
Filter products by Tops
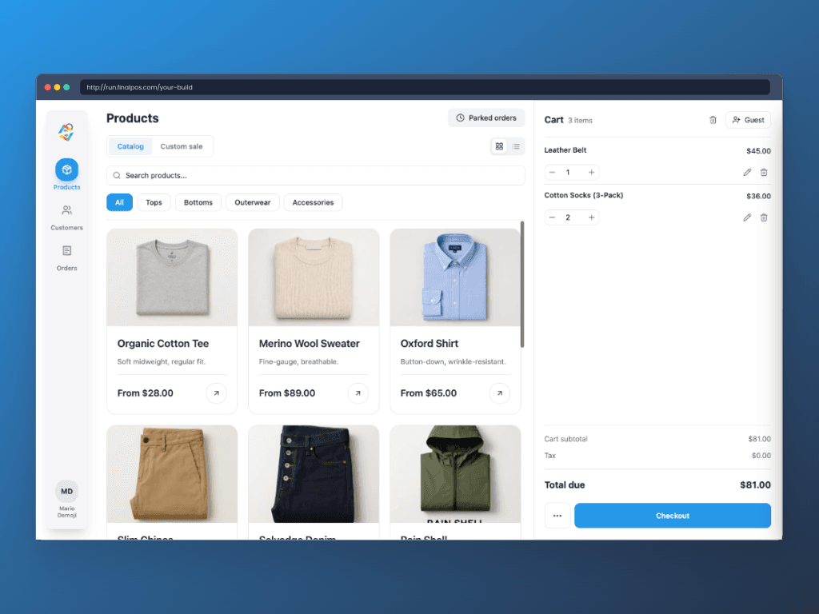[x=154, y=202]
